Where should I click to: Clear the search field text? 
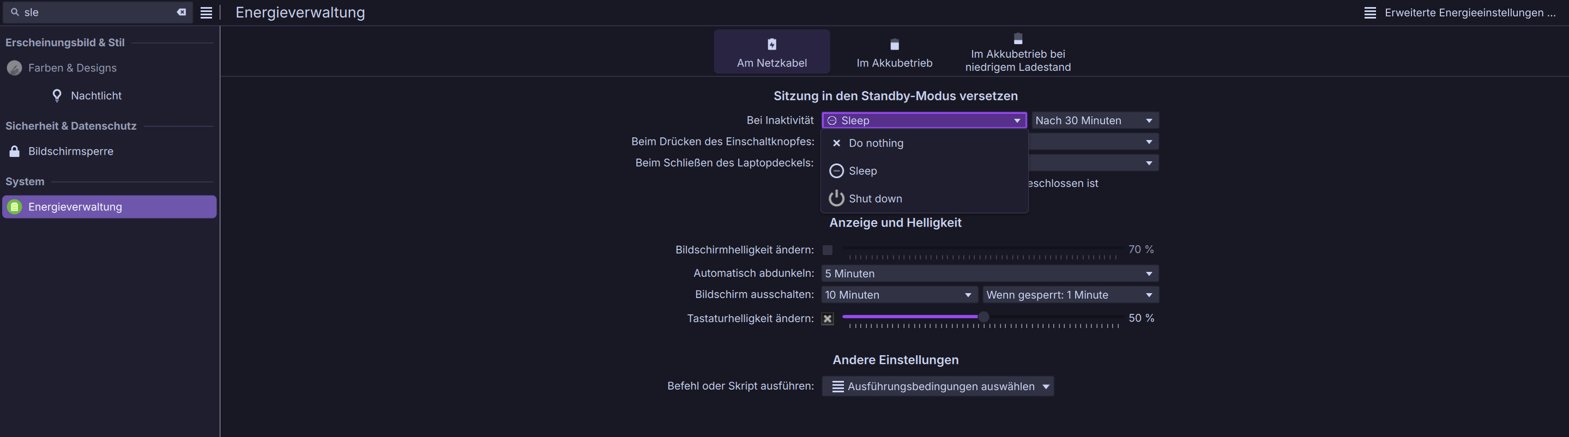[x=182, y=12]
